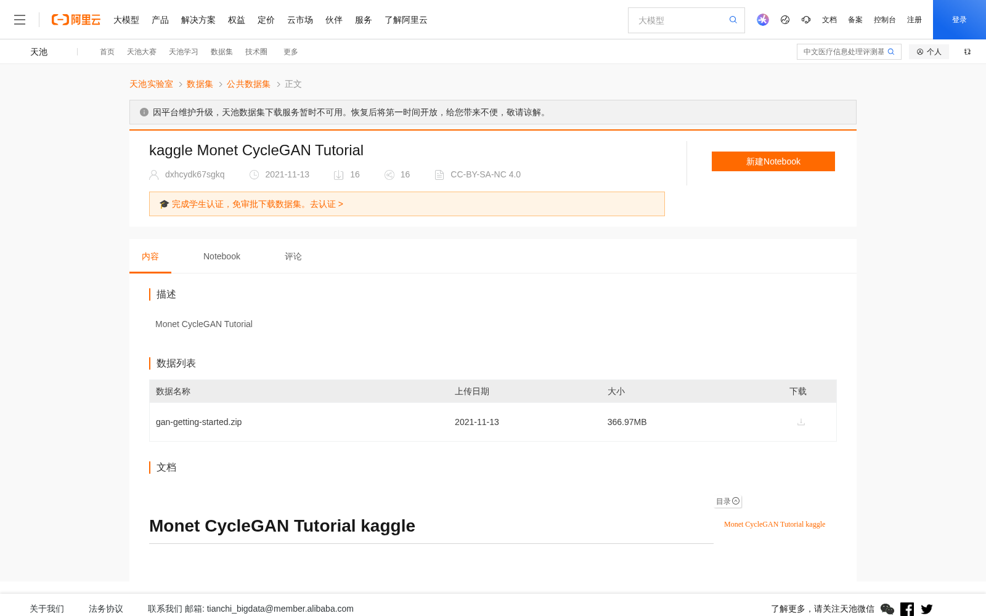This screenshot has height=616, width=986.
Task: Open the Facebook icon in footer
Action: click(907, 609)
